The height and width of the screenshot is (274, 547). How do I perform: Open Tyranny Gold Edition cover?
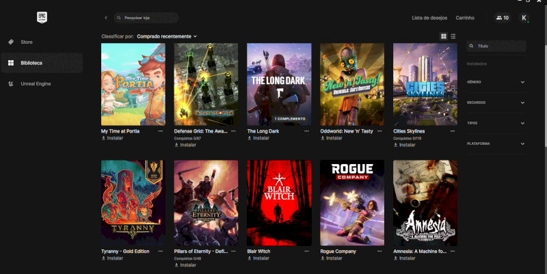(x=133, y=203)
